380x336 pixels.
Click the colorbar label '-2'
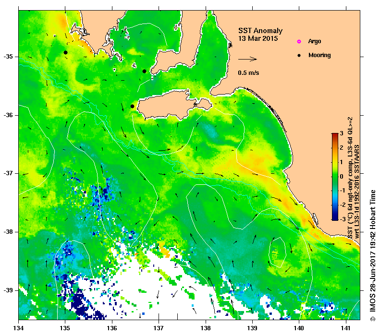342,205
